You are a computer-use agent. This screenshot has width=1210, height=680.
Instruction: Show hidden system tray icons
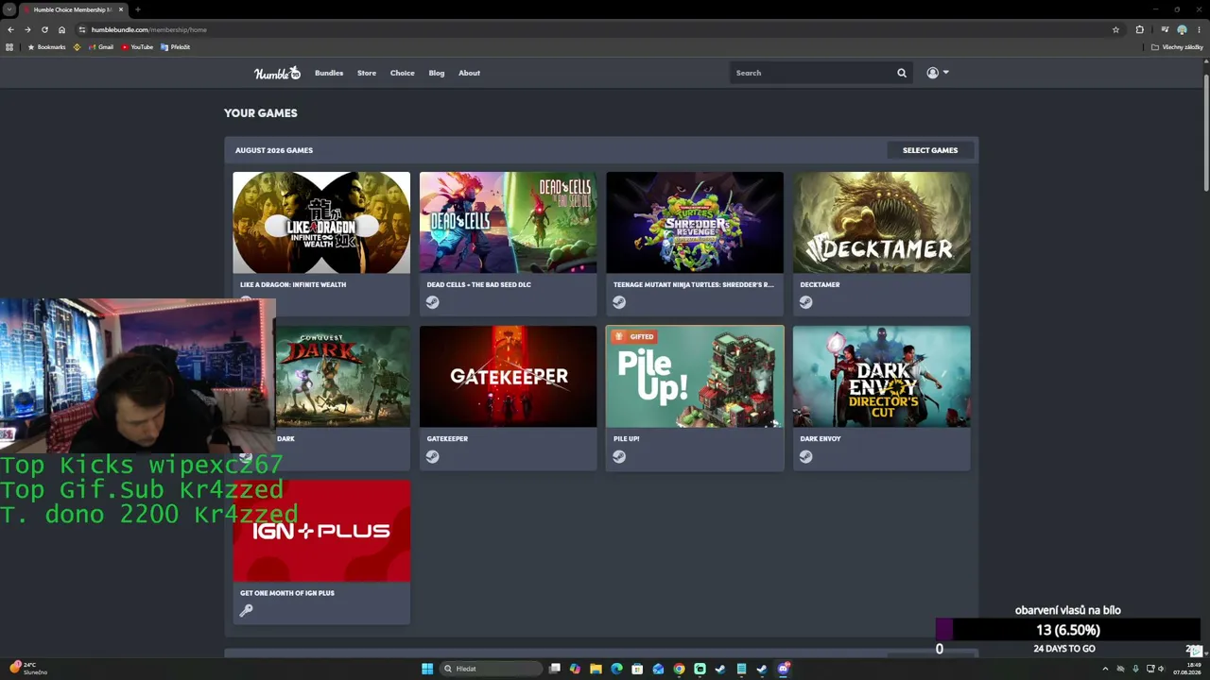point(1105,669)
